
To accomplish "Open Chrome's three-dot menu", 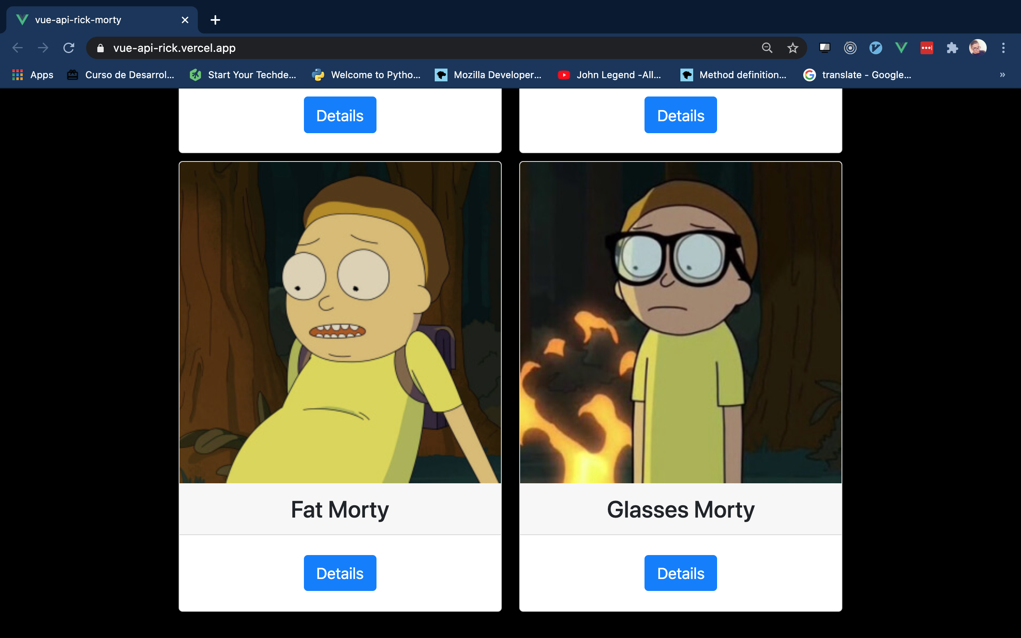I will point(1003,48).
